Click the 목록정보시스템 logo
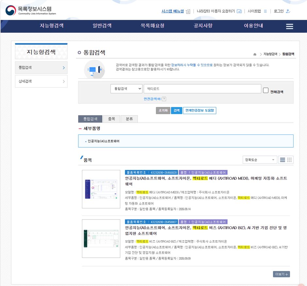 click(31, 10)
